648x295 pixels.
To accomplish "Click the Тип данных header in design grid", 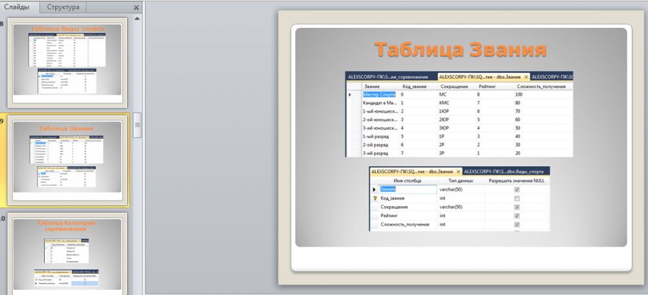I will [x=461, y=180].
